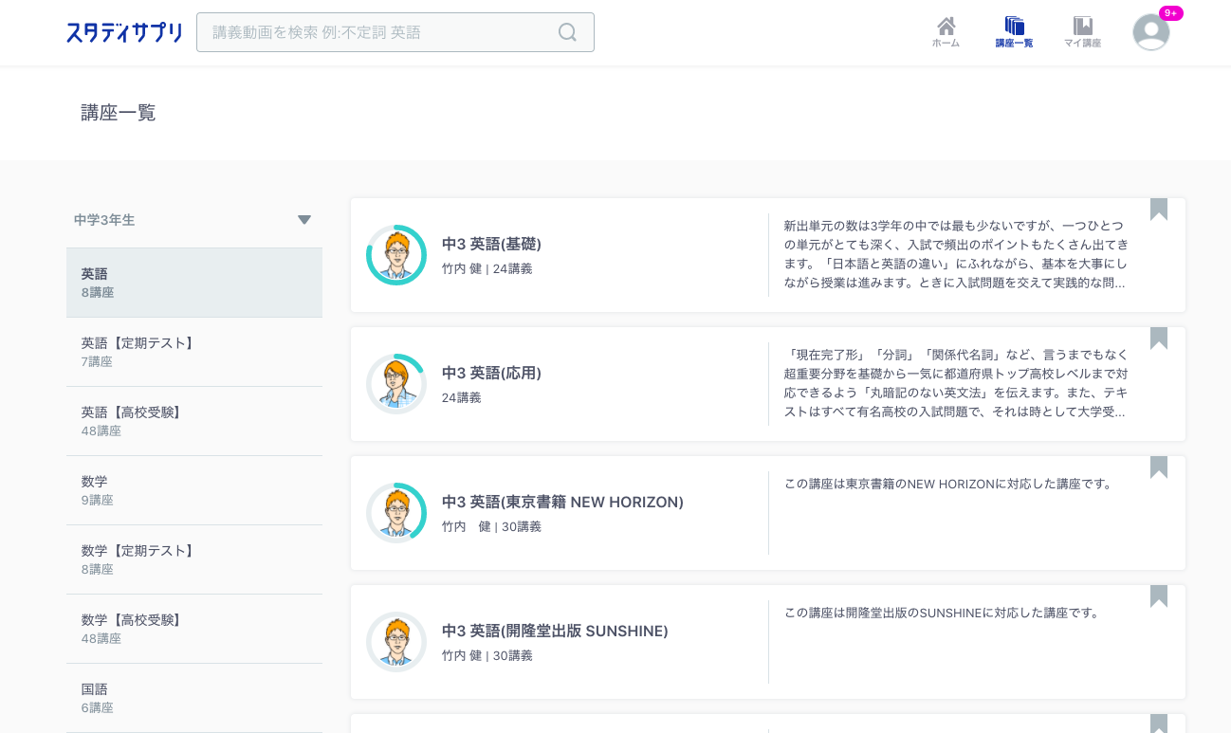The image size is (1231, 733).
Task: Bookmark the 中3 英語(基礎) course
Action: [1159, 210]
